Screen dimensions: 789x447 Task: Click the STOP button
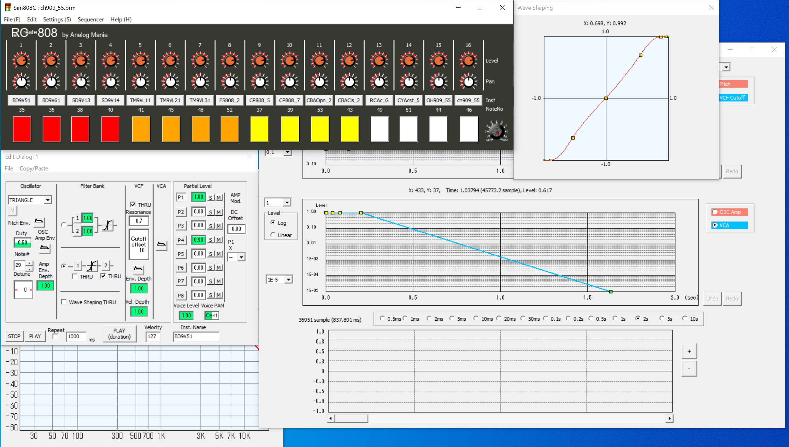14,336
